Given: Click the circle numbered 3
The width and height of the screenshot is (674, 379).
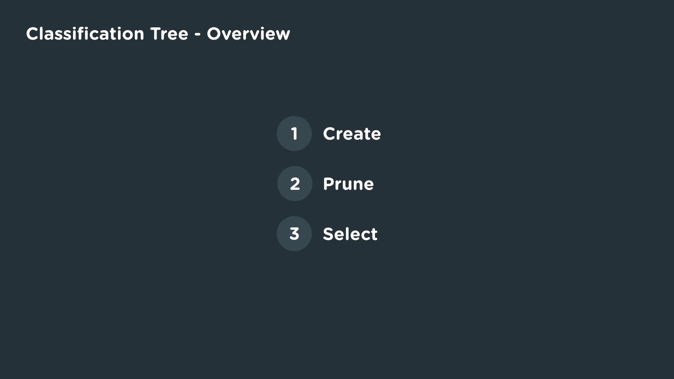Looking at the screenshot, I should [294, 234].
